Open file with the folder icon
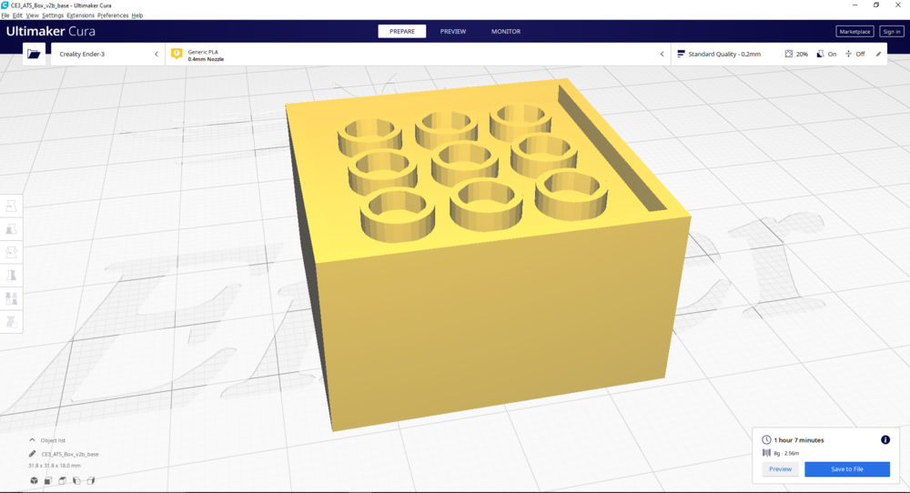This screenshot has height=493, width=910. click(35, 54)
